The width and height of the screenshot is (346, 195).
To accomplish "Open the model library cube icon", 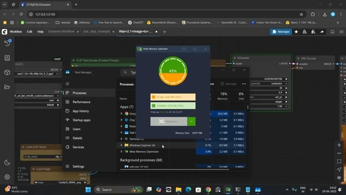I will pos(7,72).
